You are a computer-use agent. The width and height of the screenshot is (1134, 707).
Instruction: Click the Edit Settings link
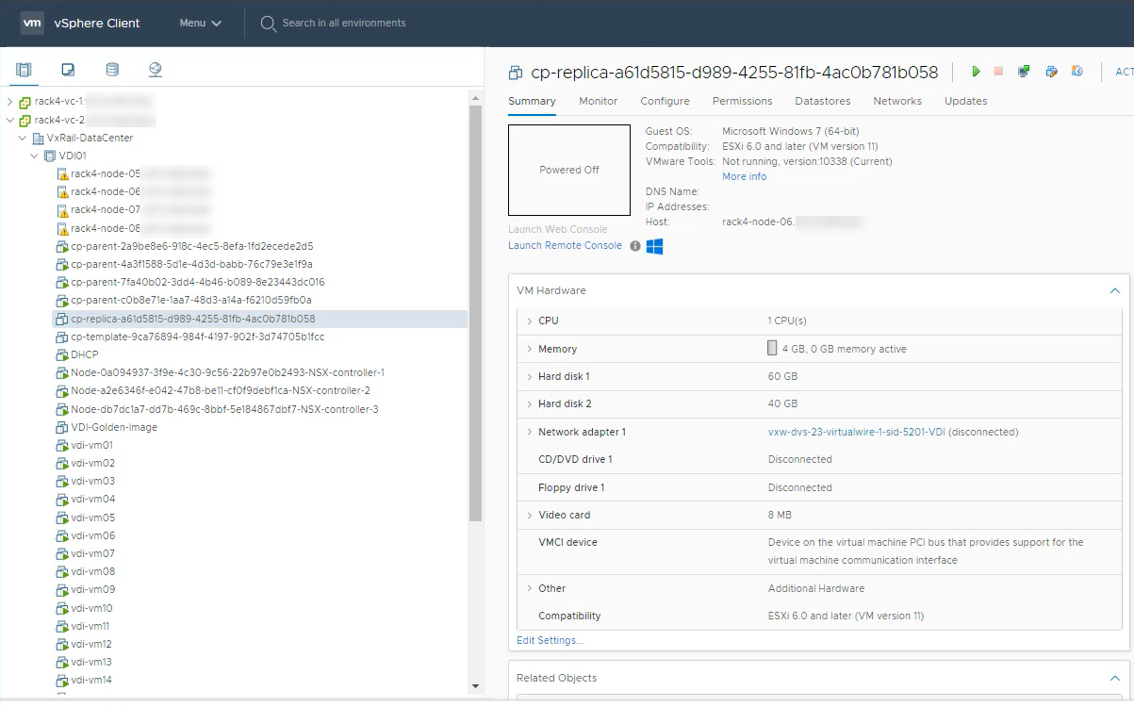coord(550,641)
